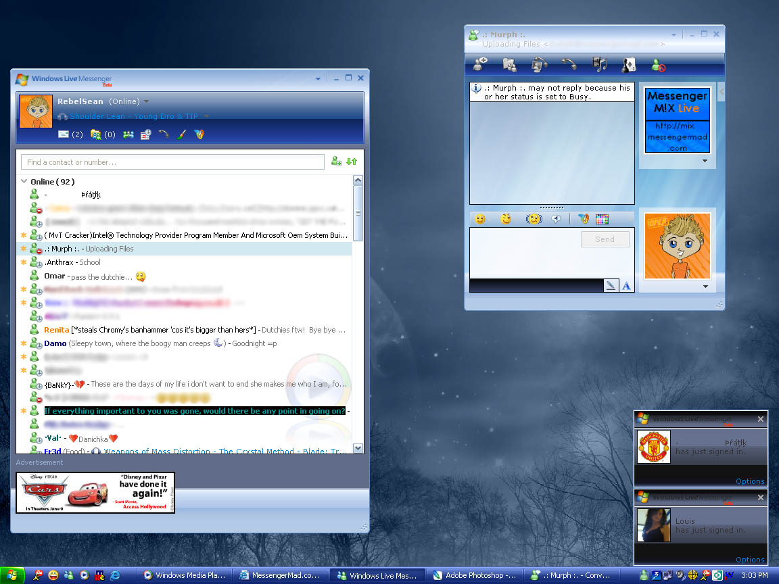779x584 pixels.
Task: Open the background color grid picker in chat
Action: click(x=602, y=219)
